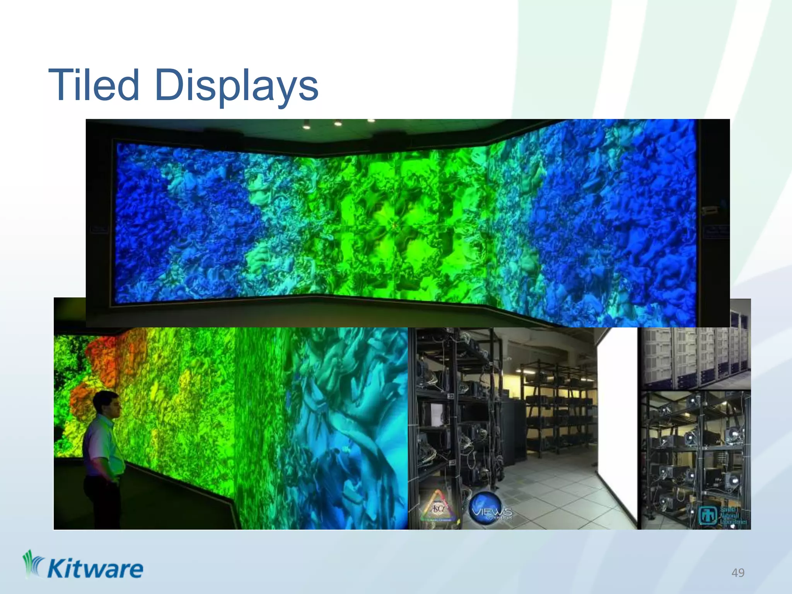Select the photo of man viewing display wall

[x=230, y=428]
